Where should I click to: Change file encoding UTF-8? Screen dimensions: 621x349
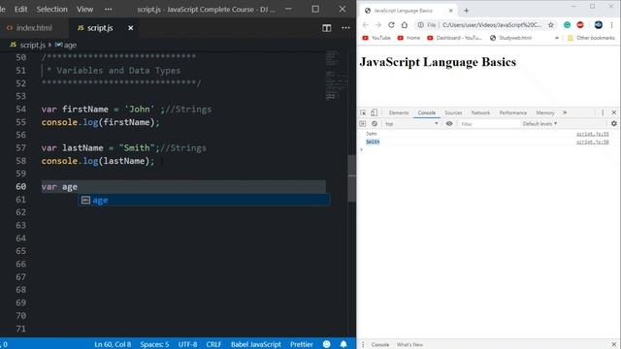click(187, 344)
